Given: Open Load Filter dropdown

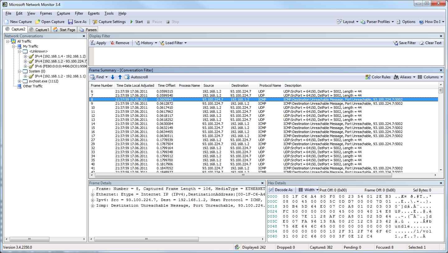Looking at the screenshot, I should [x=173, y=43].
